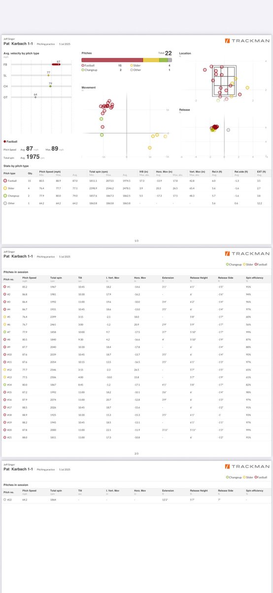
Task: Click the grey OT dot at 64 mph
Action: [x=35, y=97]
